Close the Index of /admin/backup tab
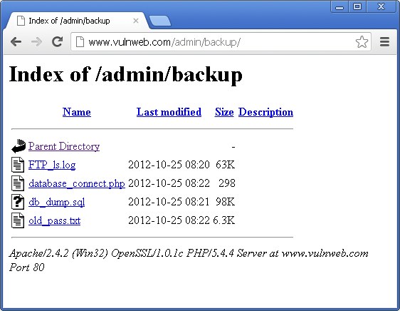400x311 pixels. point(136,21)
